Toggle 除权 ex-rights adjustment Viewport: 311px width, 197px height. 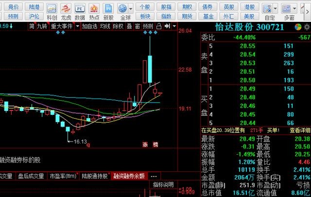(x=118, y=26)
